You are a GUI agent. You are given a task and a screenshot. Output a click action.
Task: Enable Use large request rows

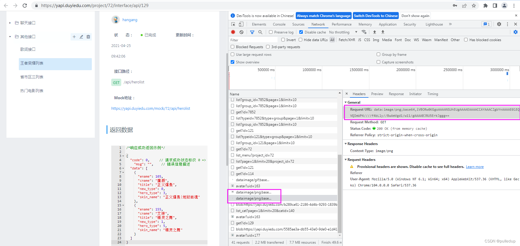pyautogui.click(x=232, y=54)
